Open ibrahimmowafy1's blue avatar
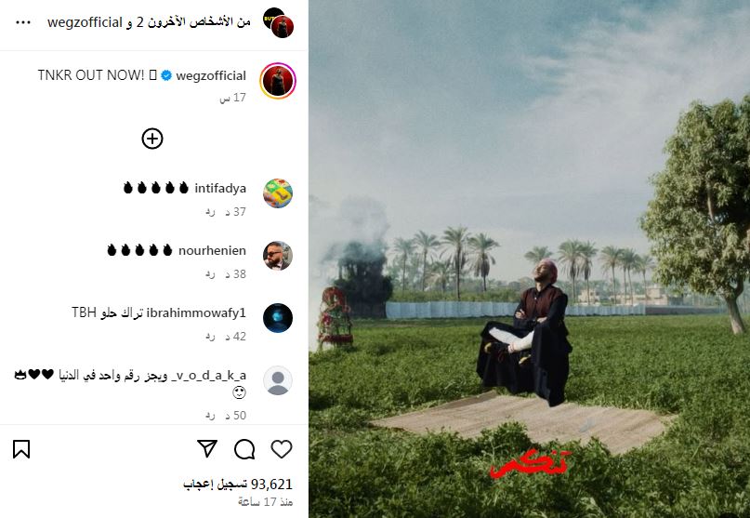The image size is (750, 518). [278, 318]
